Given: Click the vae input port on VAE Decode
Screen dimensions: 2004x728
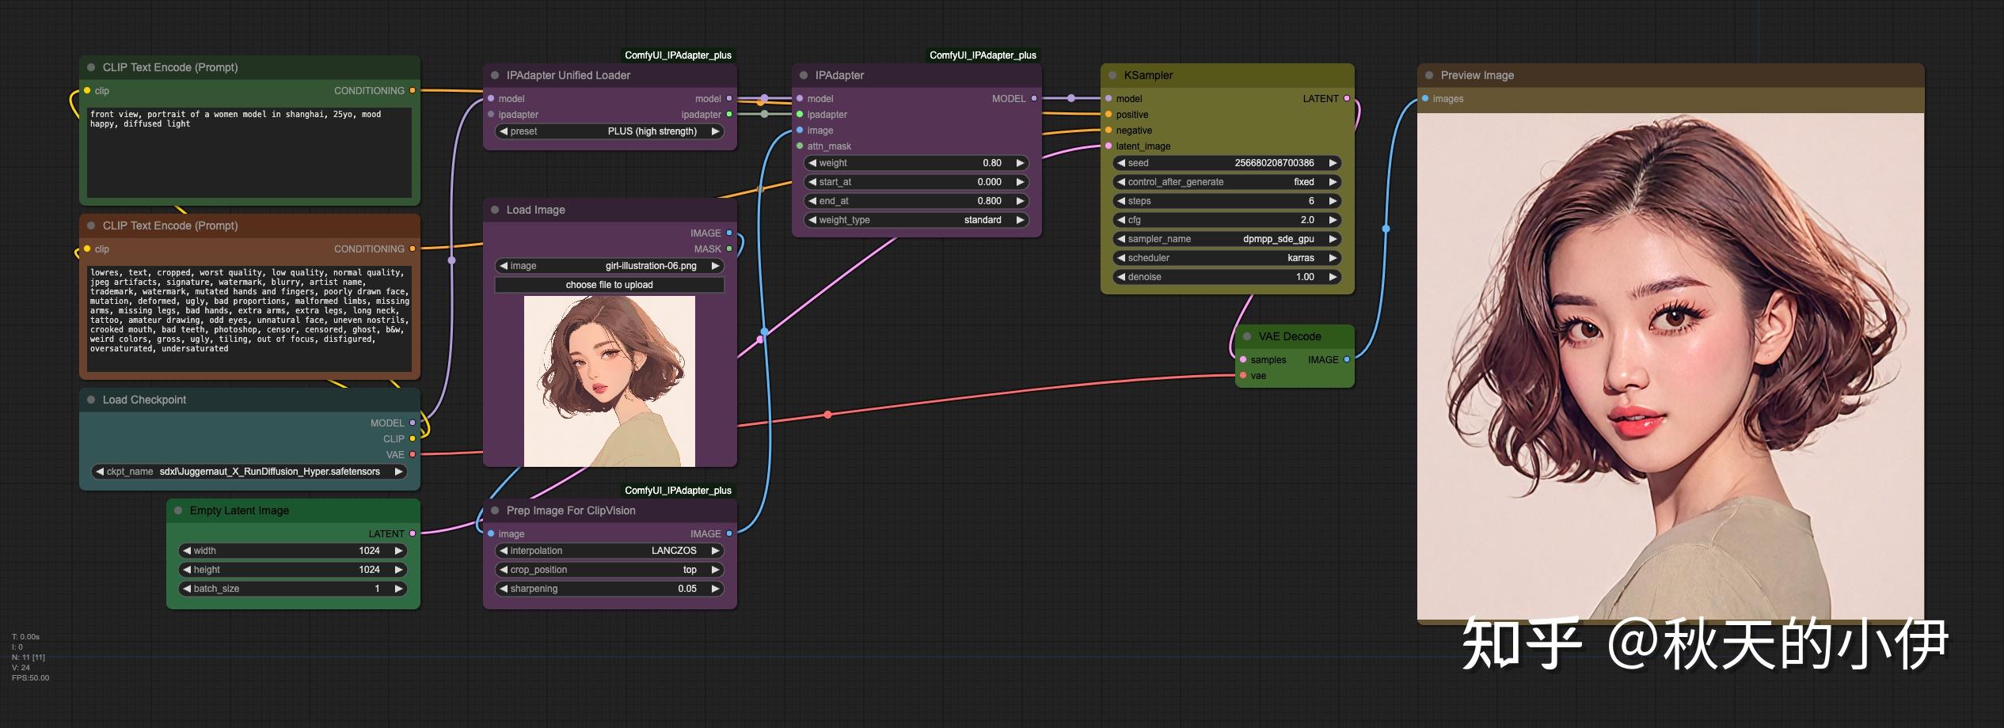Looking at the screenshot, I should pyautogui.click(x=1243, y=375).
